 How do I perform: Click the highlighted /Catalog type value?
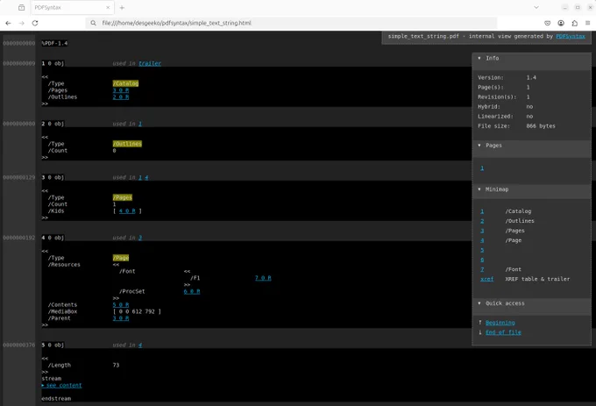[126, 83]
